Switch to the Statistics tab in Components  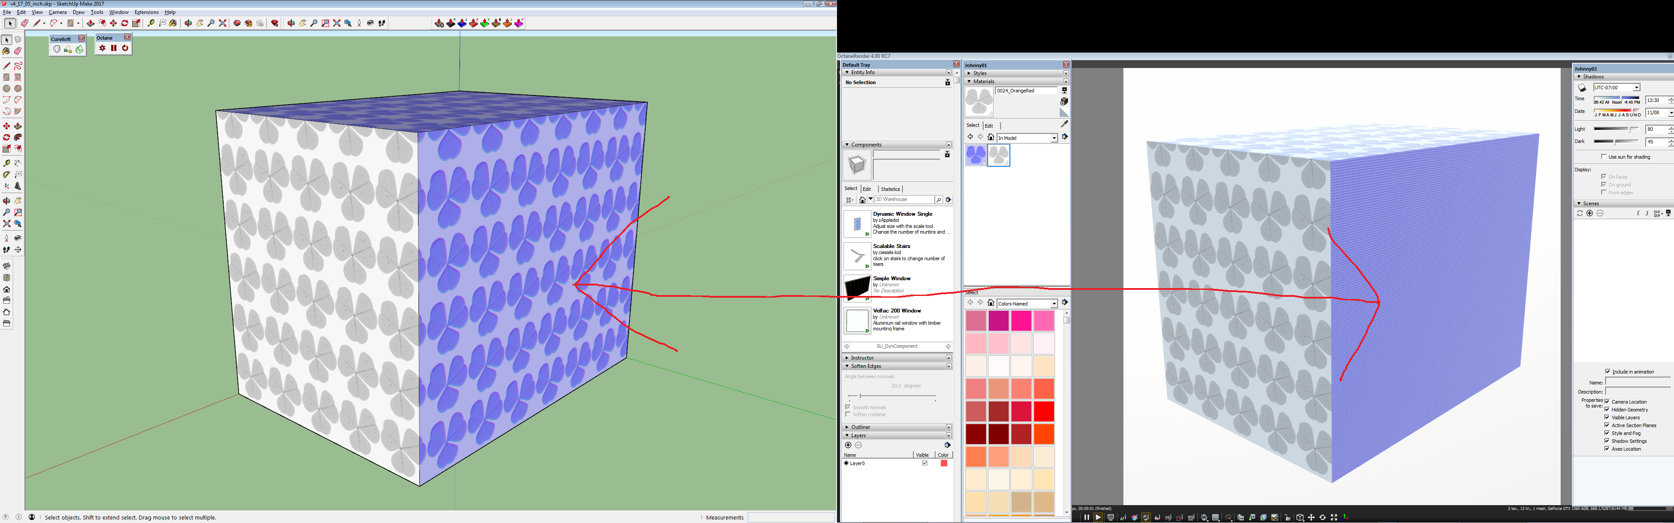[890, 189]
